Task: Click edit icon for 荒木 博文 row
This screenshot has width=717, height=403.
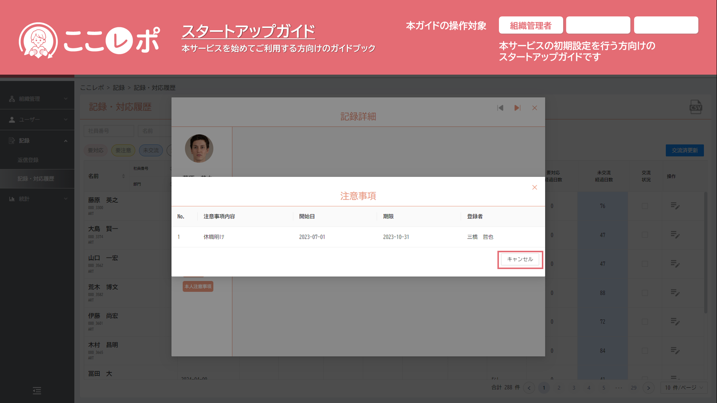Action: tap(675, 293)
